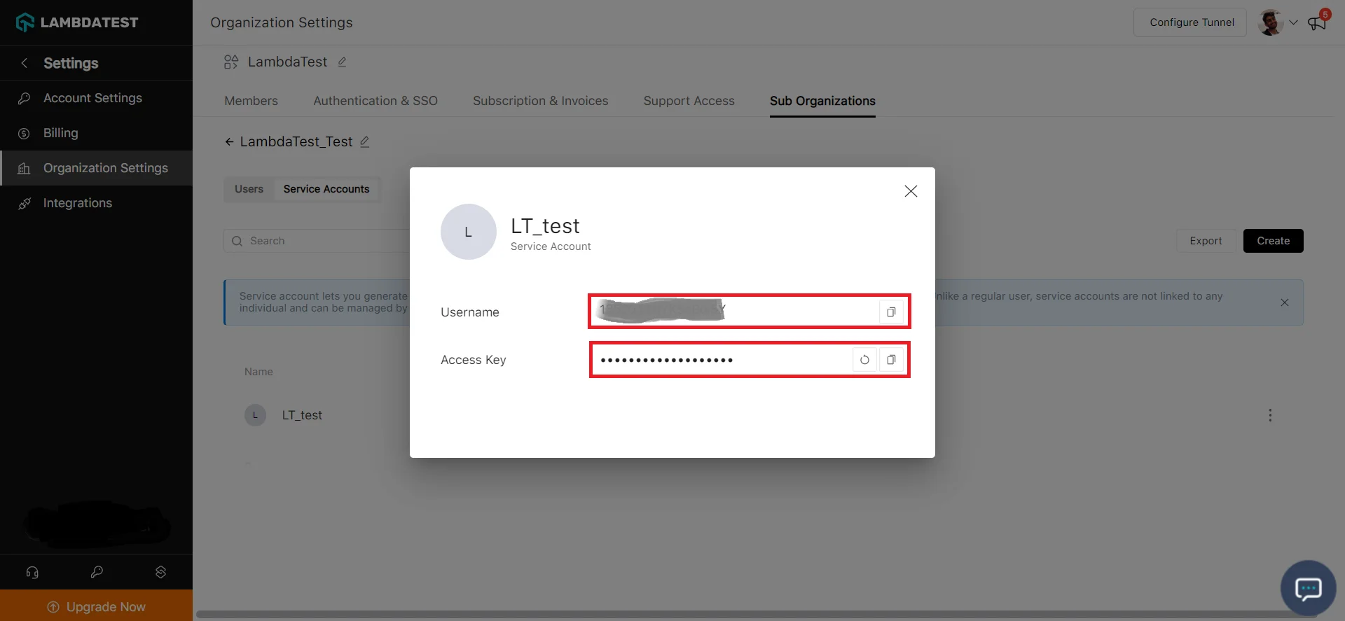Expand the user profile dropdown arrow
The height and width of the screenshot is (621, 1345).
coord(1293,22)
